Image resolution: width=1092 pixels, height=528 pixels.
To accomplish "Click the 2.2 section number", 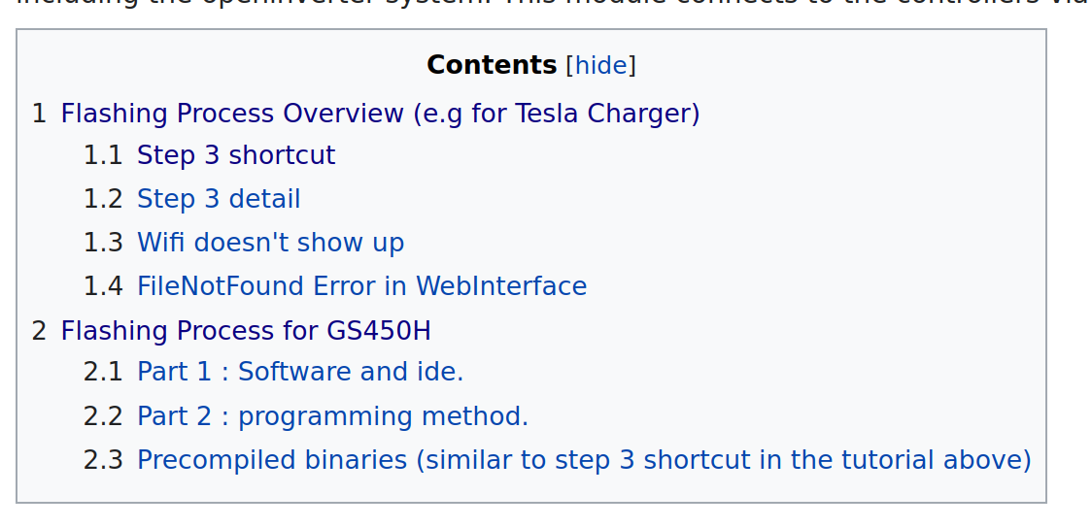I will coord(103,417).
